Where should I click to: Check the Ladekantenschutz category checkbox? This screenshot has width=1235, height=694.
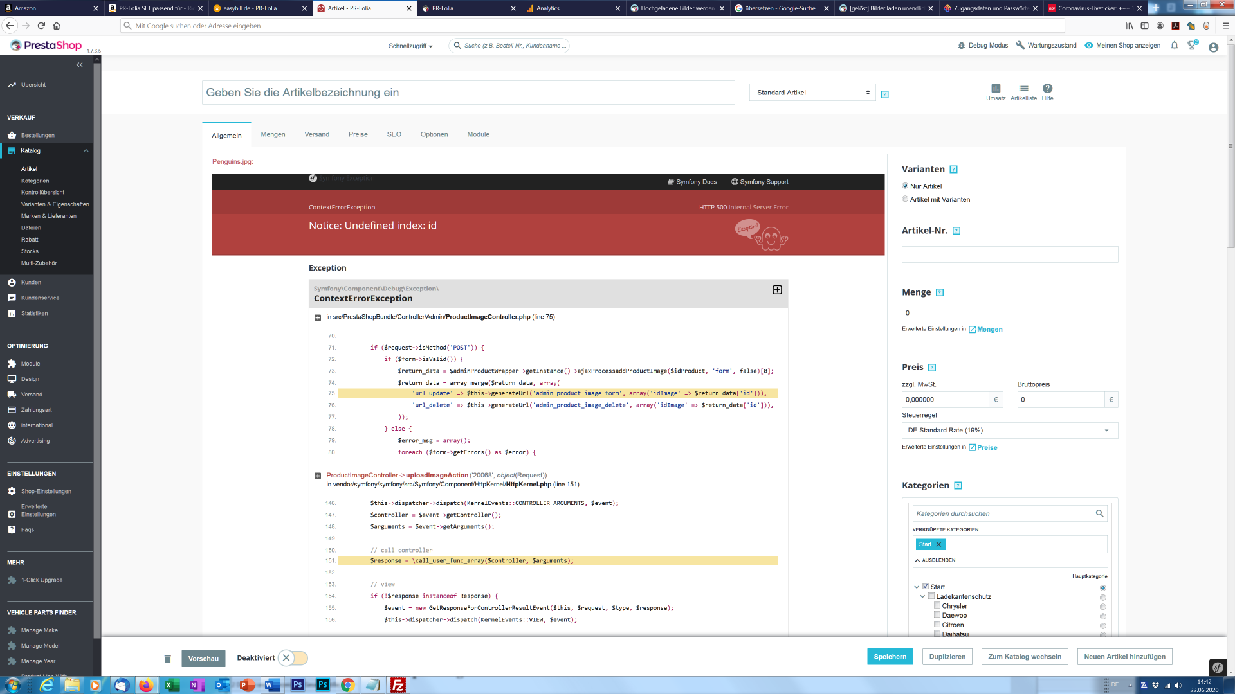(x=931, y=596)
